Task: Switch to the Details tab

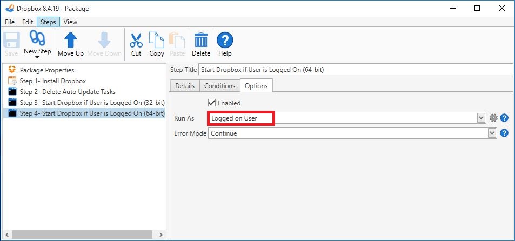Action: (185, 86)
